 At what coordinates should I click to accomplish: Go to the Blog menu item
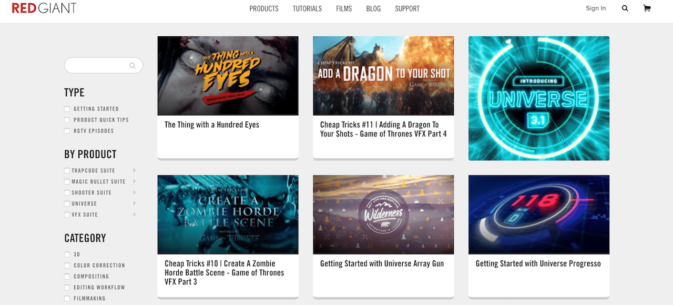tap(373, 8)
